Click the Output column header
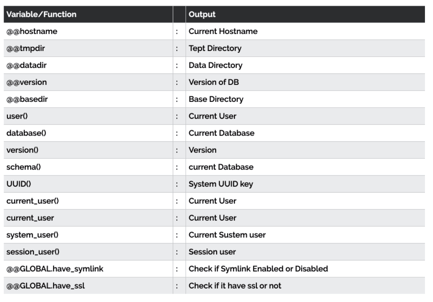The width and height of the screenshot is (433, 302). [305, 14]
